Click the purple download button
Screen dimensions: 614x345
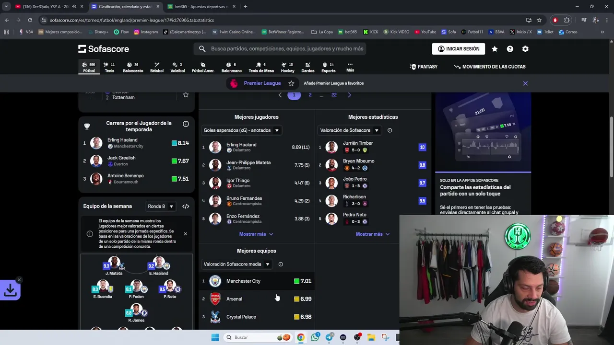[10, 289]
